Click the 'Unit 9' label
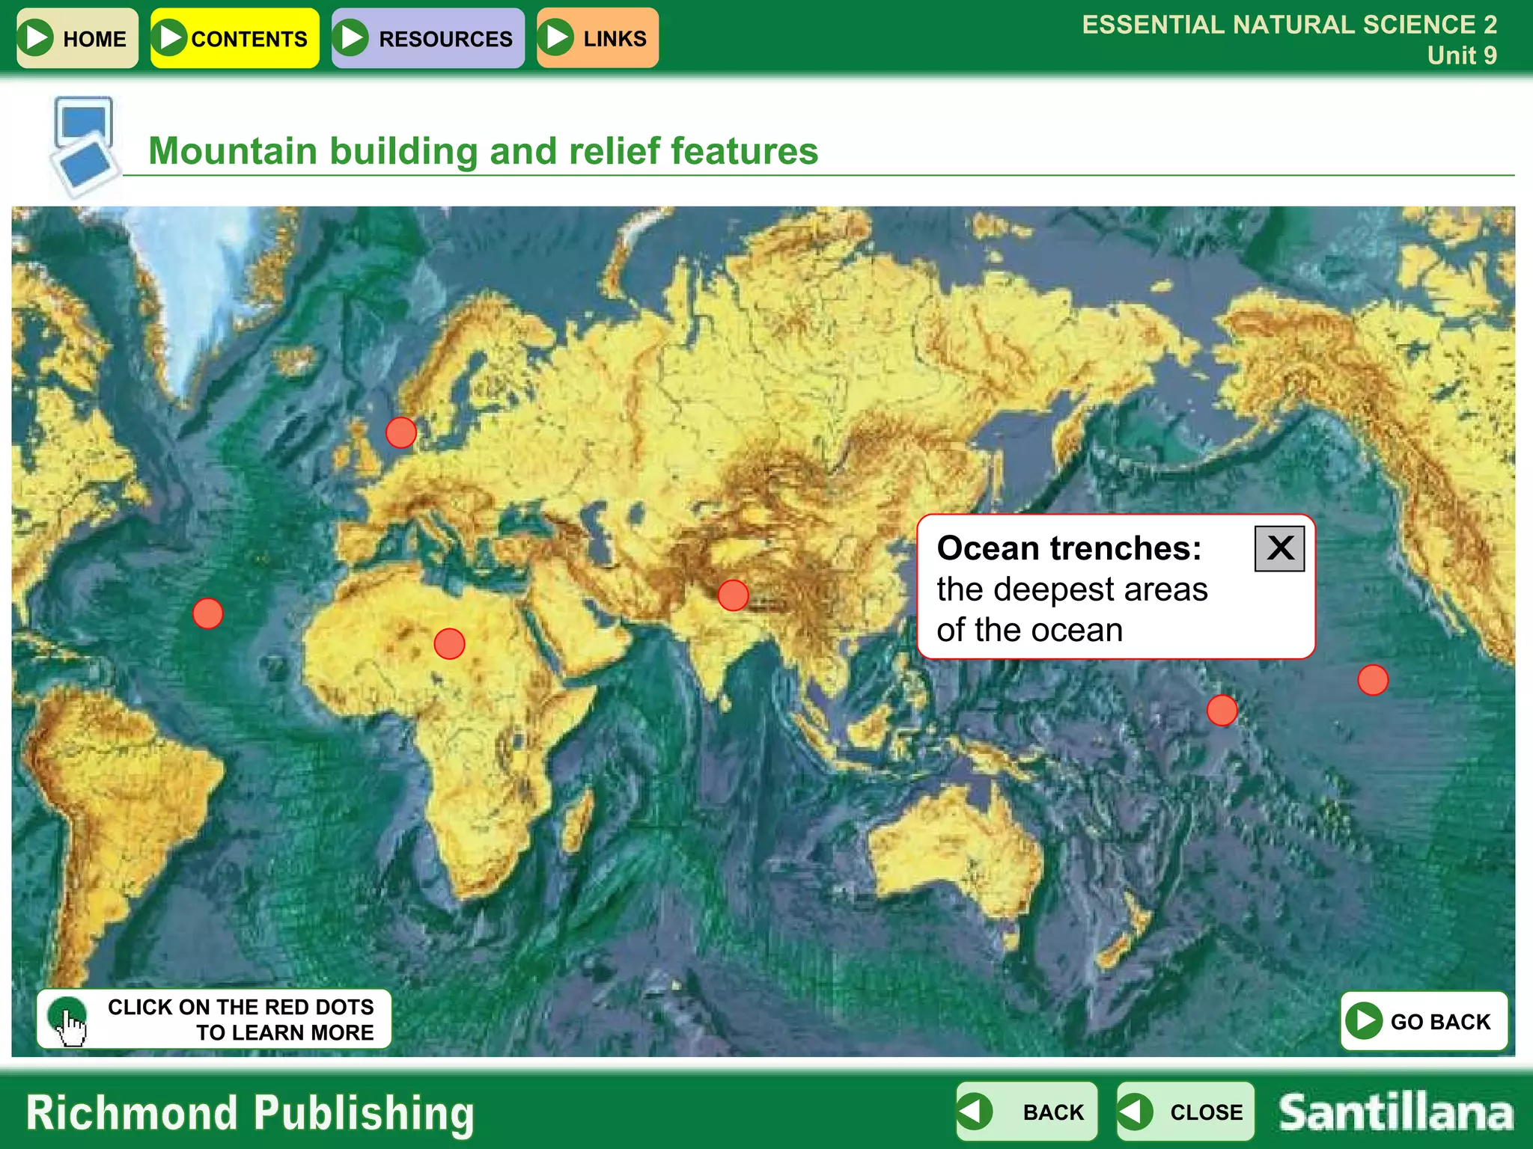 click(x=1462, y=55)
